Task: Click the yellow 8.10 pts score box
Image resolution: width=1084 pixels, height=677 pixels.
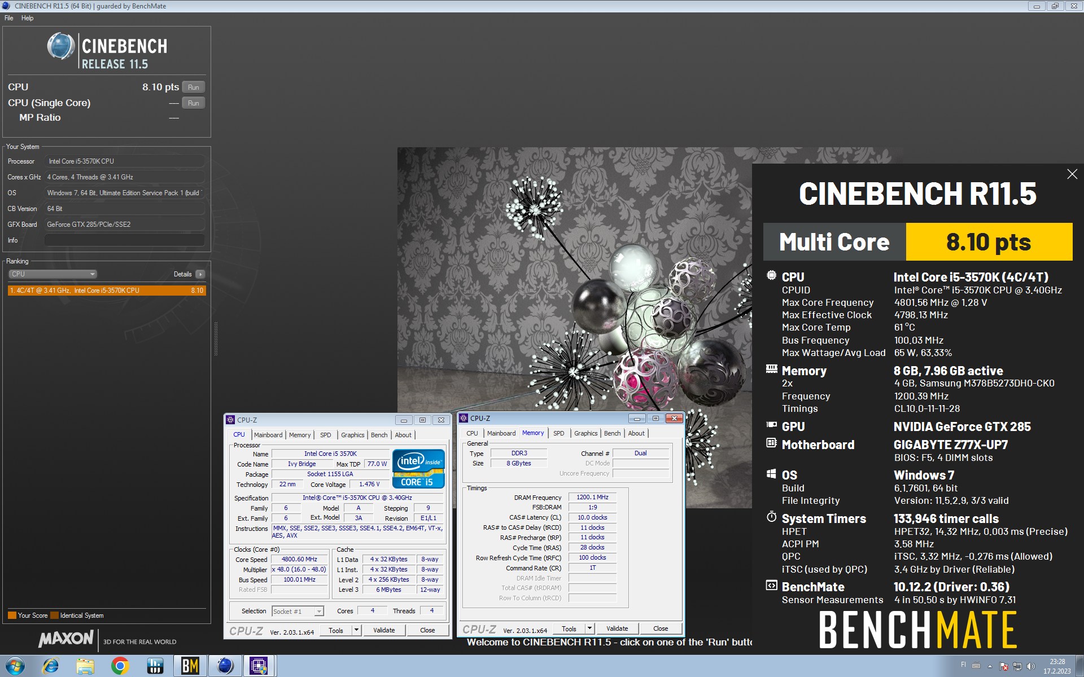Action: [989, 242]
